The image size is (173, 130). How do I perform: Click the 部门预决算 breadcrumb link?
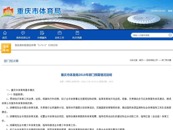coord(166,60)
